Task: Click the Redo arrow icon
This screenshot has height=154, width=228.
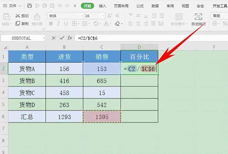Action: pos(67,6)
